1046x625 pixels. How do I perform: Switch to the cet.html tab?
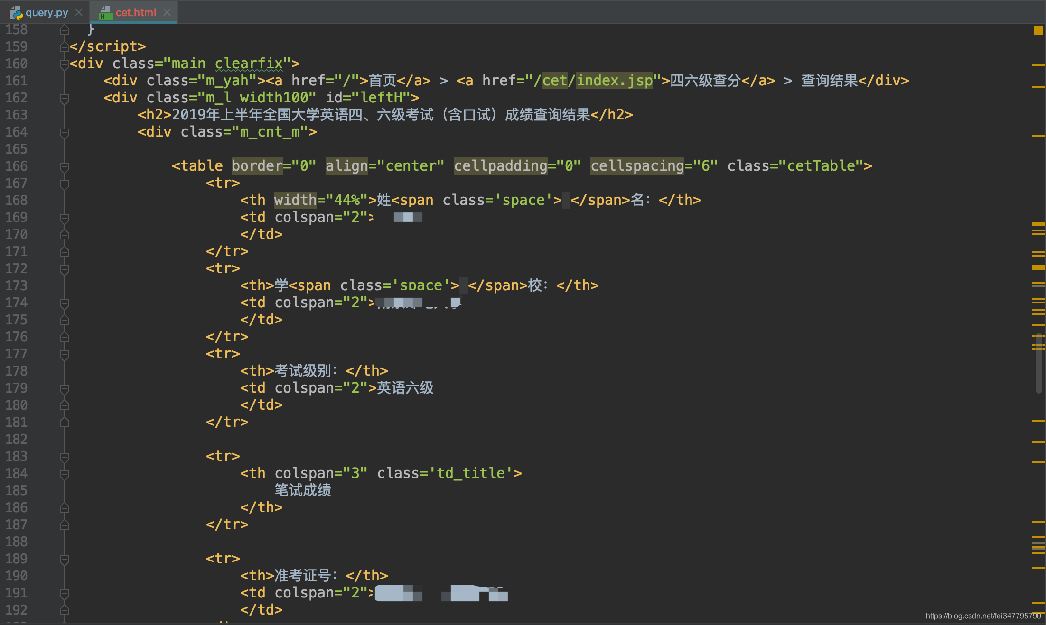click(x=136, y=12)
